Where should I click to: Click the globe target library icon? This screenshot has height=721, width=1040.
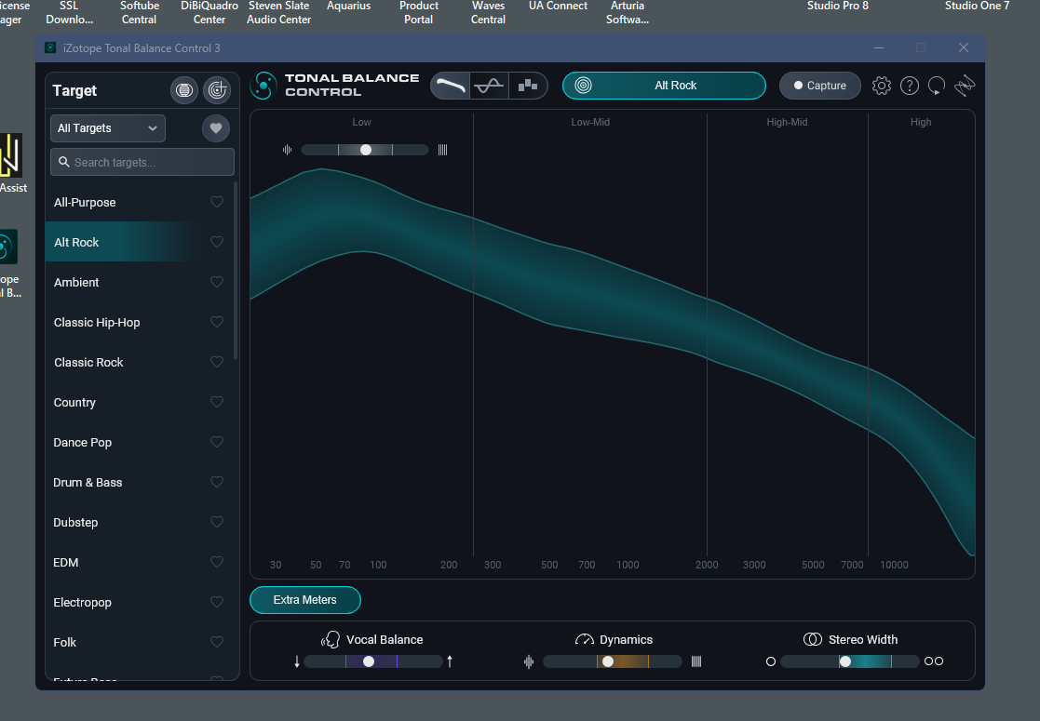pos(183,89)
